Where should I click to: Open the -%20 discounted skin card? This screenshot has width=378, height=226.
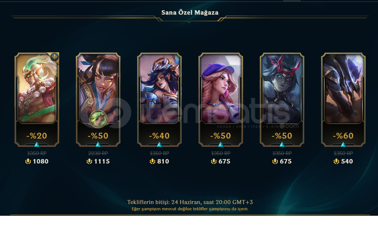click(36, 99)
